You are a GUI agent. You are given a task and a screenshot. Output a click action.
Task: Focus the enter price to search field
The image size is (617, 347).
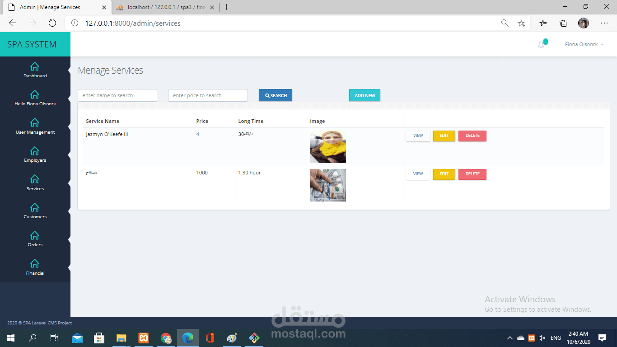[x=208, y=95]
